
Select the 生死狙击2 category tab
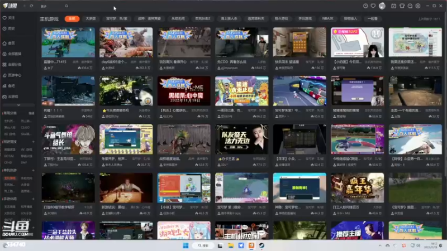(x=203, y=18)
